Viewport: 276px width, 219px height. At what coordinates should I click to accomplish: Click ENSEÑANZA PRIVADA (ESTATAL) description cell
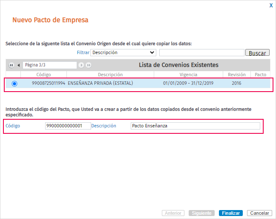(101, 83)
